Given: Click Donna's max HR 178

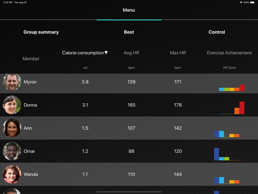Looking at the screenshot, I should (x=178, y=105).
